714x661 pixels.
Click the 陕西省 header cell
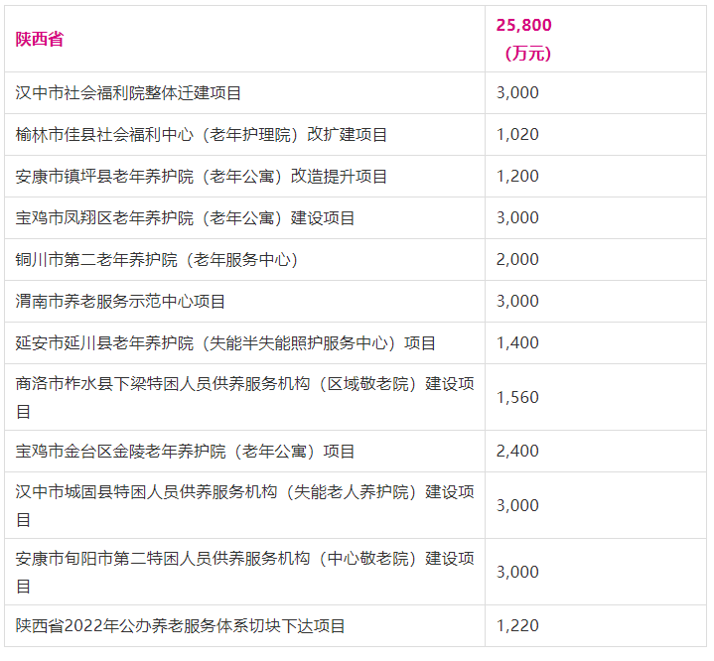tap(40, 40)
